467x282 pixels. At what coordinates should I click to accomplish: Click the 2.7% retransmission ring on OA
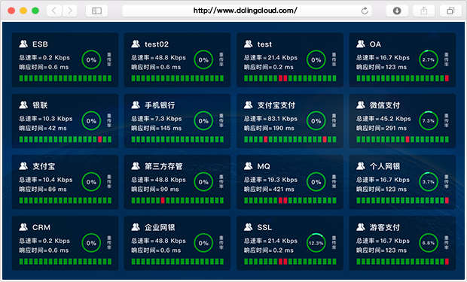[429, 60]
